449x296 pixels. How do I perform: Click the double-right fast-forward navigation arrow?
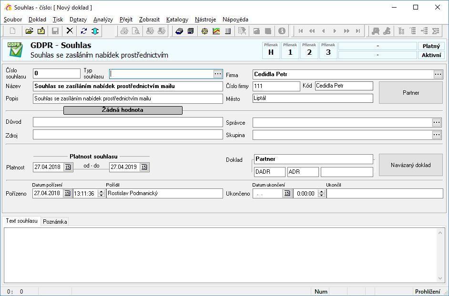347,31
